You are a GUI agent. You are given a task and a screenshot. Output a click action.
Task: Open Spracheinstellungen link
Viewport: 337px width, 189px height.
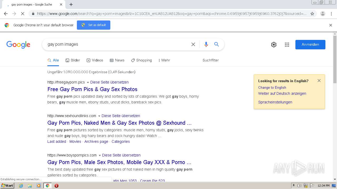275,102
